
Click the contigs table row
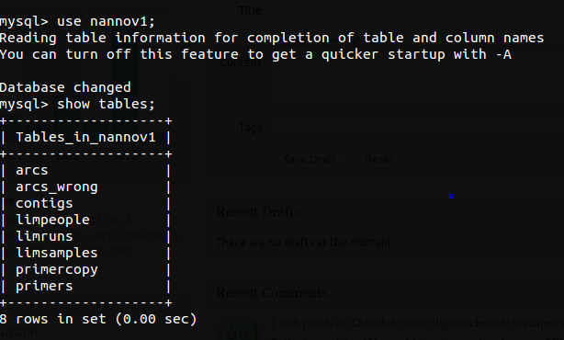click(x=85, y=203)
